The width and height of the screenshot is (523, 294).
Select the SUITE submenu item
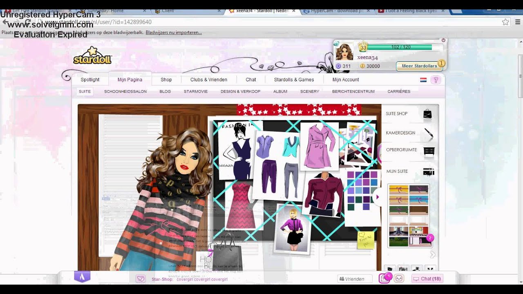coord(85,91)
